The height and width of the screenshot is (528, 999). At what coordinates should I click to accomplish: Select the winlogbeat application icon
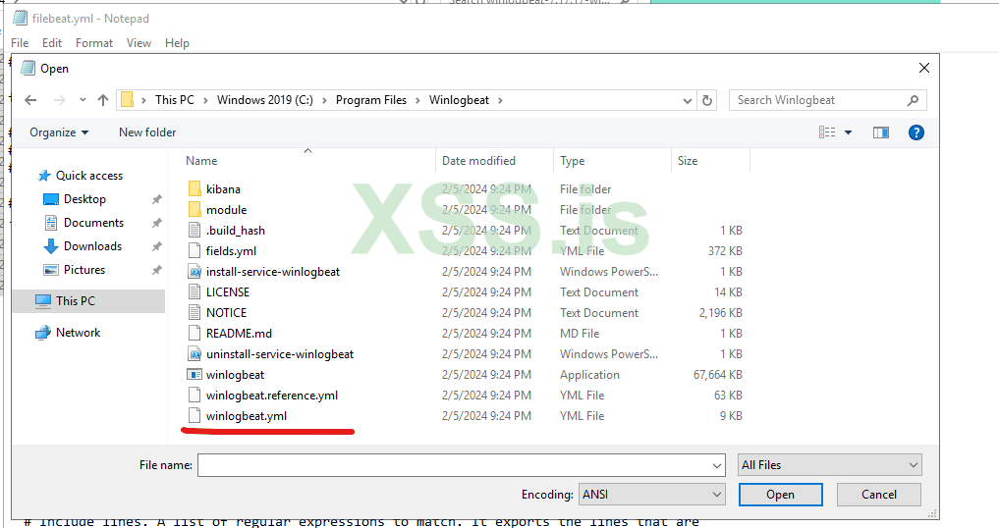(x=194, y=375)
